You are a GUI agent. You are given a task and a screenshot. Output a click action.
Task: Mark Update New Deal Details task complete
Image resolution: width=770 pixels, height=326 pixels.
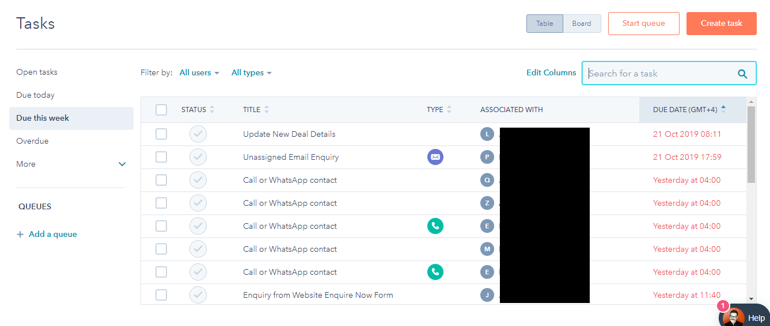(198, 134)
